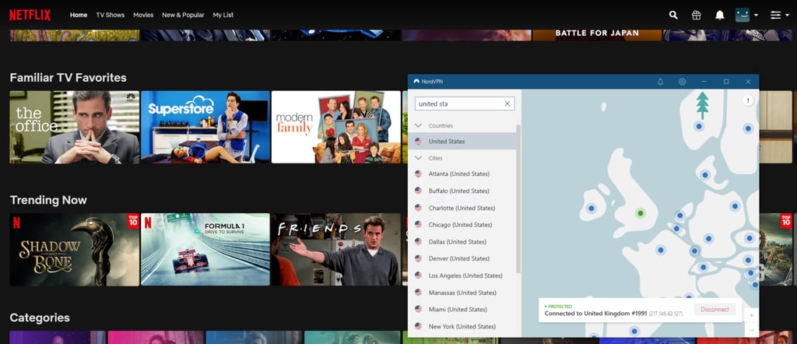This screenshot has width=797, height=344.
Task: Open Superstore thumbnail
Action: tap(205, 127)
